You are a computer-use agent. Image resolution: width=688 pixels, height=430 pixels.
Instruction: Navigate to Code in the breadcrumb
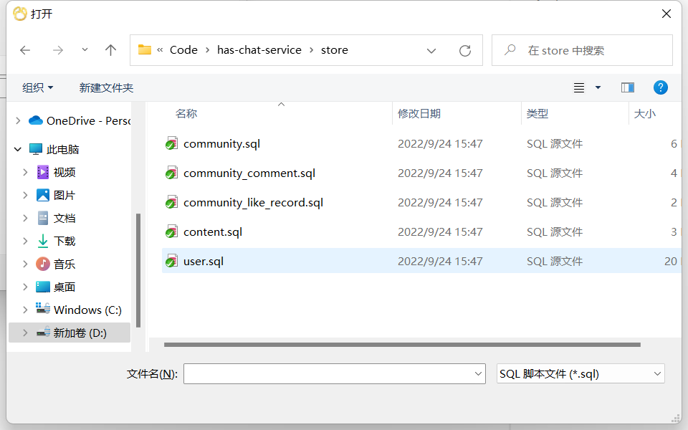click(x=183, y=50)
